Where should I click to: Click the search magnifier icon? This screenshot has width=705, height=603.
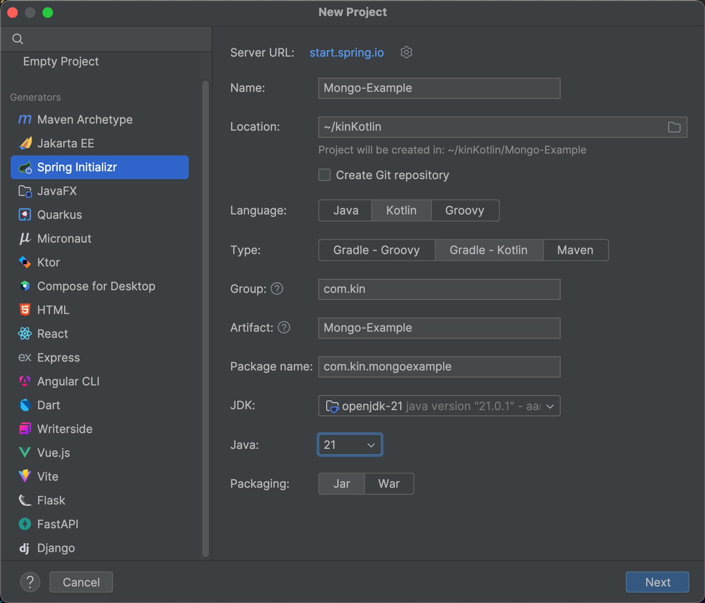(x=18, y=39)
